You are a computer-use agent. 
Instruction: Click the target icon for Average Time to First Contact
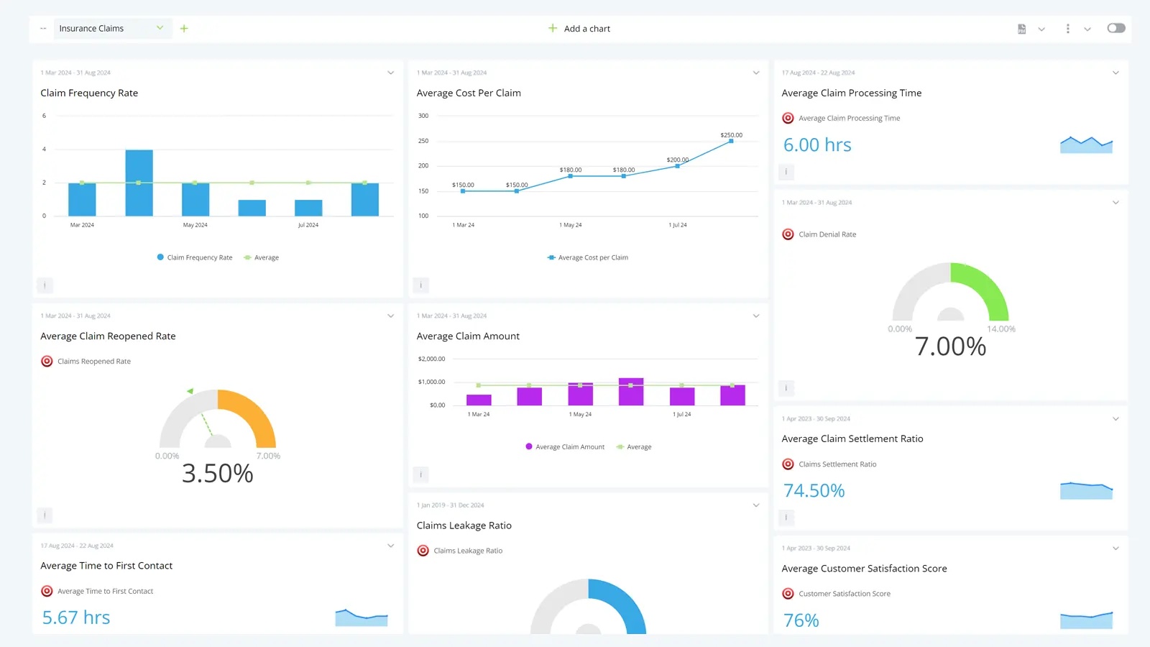pos(47,591)
